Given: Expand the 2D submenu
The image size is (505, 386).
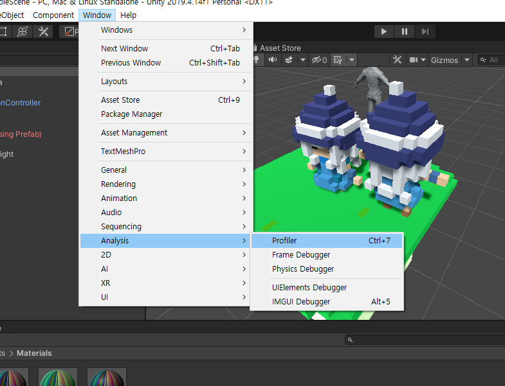Looking at the screenshot, I should tap(166, 255).
